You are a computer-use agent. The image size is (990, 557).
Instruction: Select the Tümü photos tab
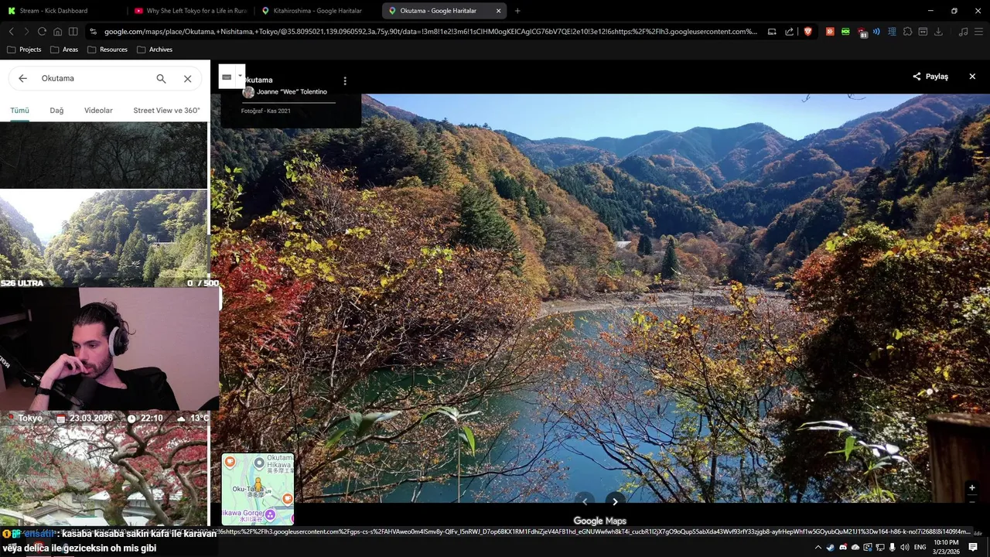19,111
